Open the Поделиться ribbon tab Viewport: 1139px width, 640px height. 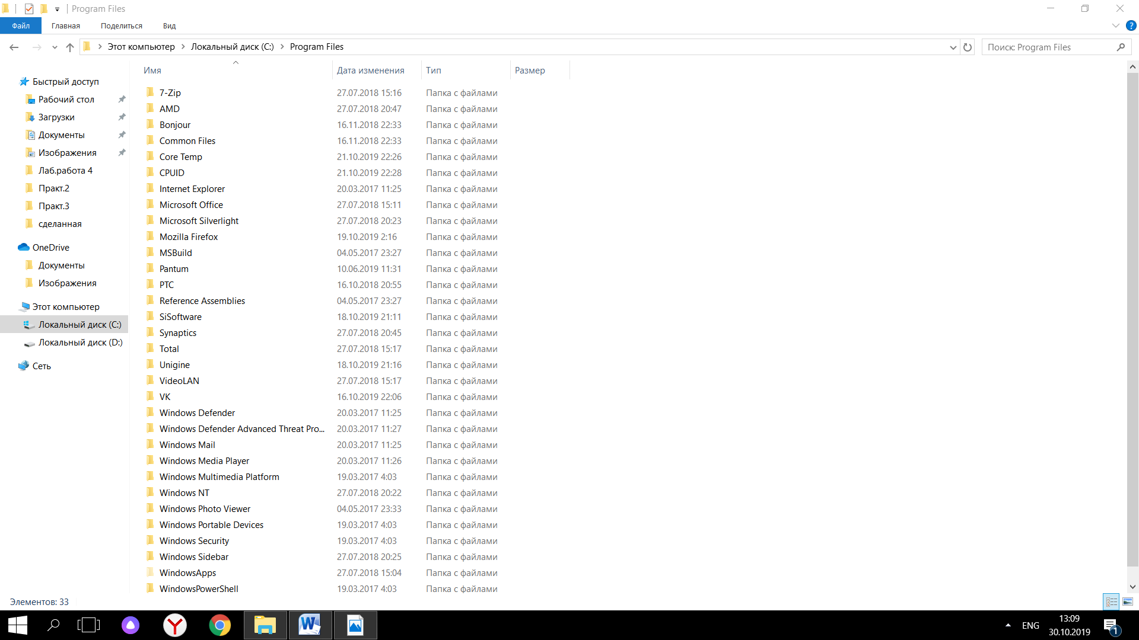click(122, 26)
